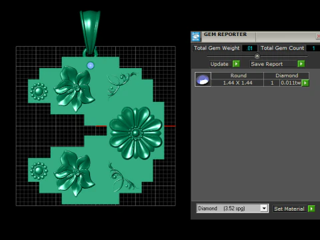The height and width of the screenshot is (240, 320).
Task: Select the round diamond gem thumbnail
Action: coord(203,79)
